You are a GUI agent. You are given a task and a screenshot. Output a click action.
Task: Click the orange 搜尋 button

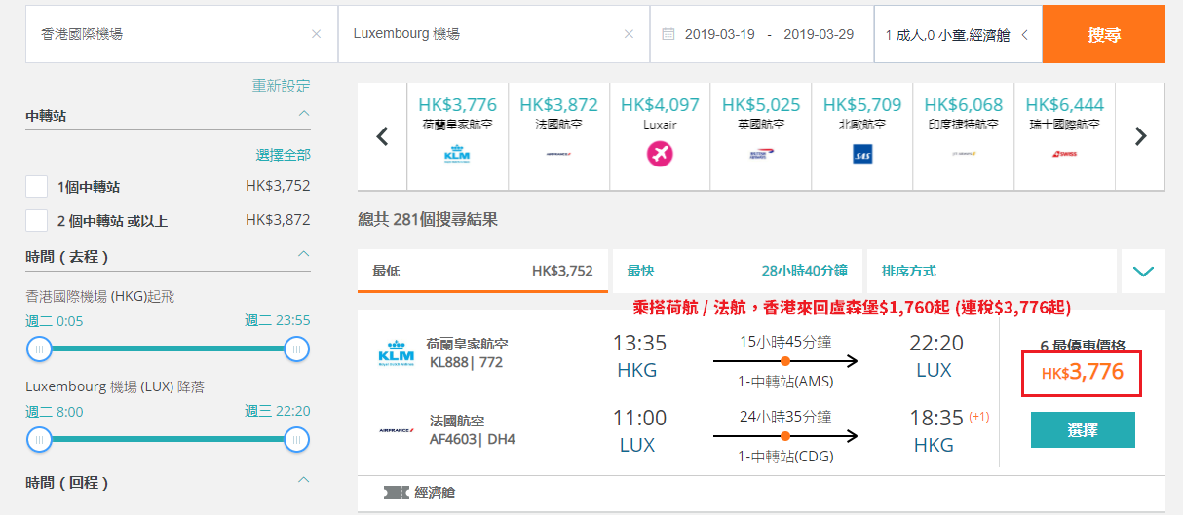(x=1104, y=34)
